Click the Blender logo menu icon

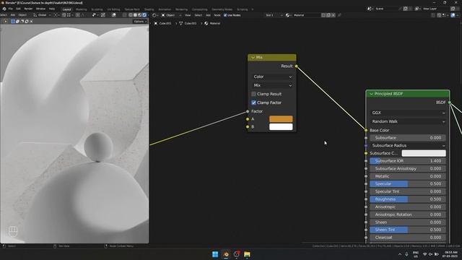point(4,9)
